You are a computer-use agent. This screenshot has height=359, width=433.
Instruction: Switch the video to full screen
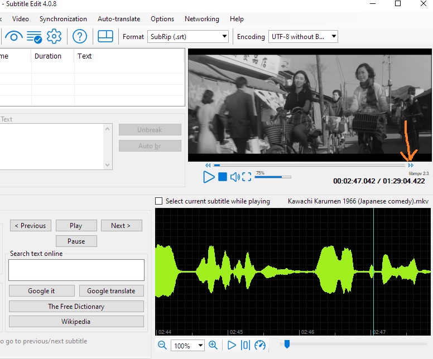[x=247, y=177]
